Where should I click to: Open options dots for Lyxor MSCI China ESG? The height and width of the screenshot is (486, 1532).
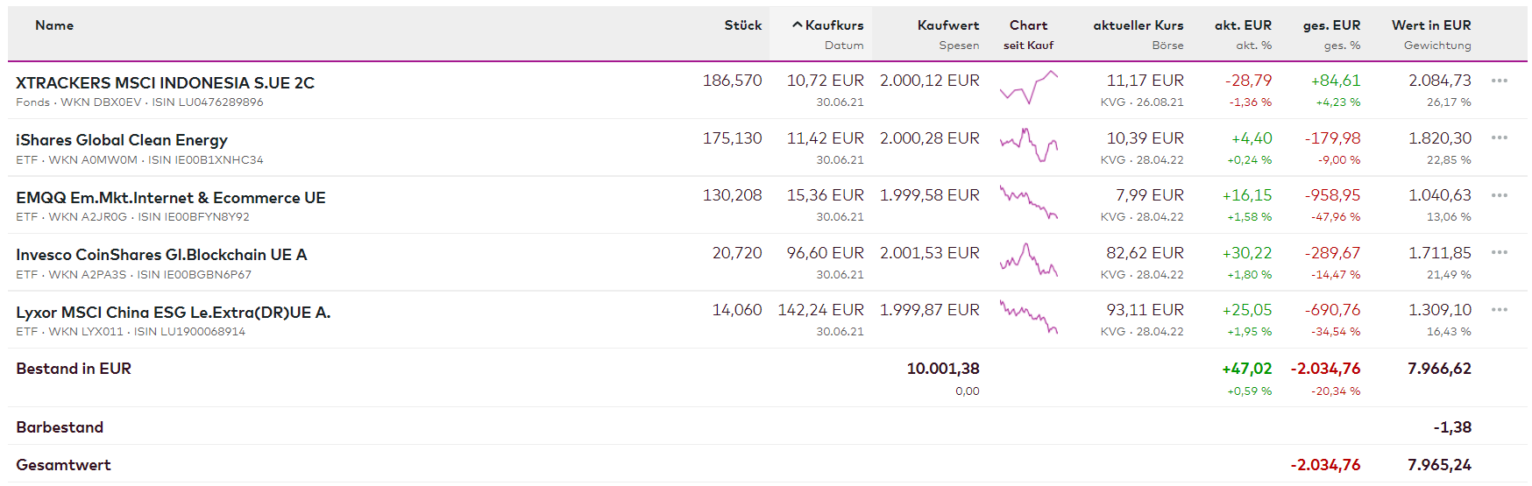point(1499,310)
